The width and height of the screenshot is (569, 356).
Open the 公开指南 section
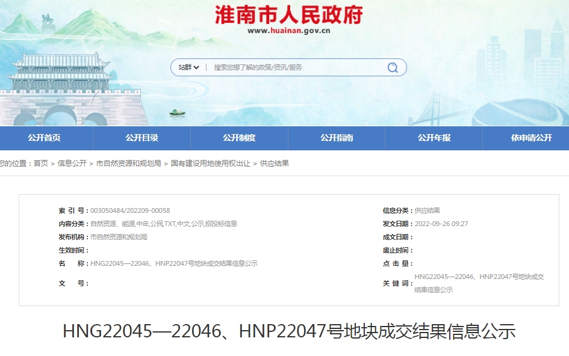point(337,138)
